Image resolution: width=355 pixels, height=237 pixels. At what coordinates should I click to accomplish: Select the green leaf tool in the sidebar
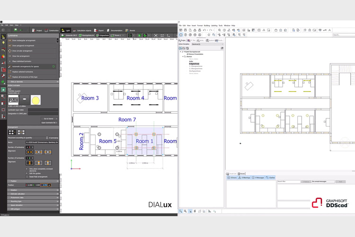pos(3,82)
